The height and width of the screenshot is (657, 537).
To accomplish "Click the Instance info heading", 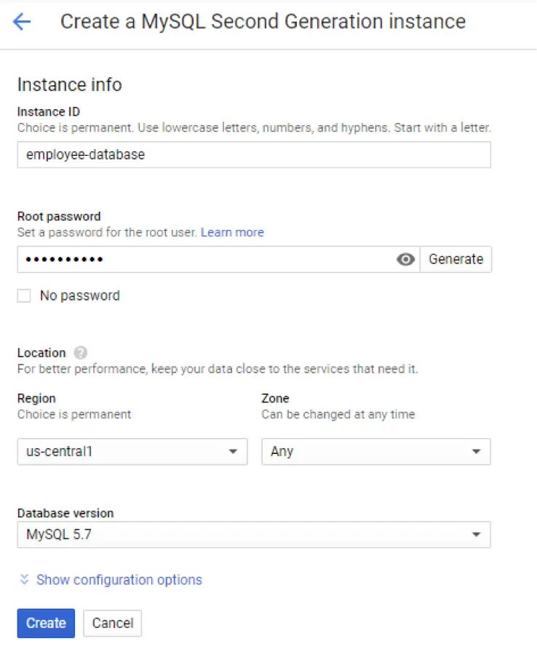I will 69,85.
